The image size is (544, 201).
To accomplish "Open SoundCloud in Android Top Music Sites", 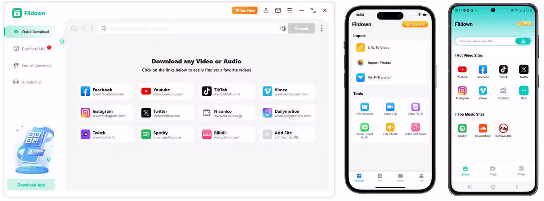I will (483, 131).
